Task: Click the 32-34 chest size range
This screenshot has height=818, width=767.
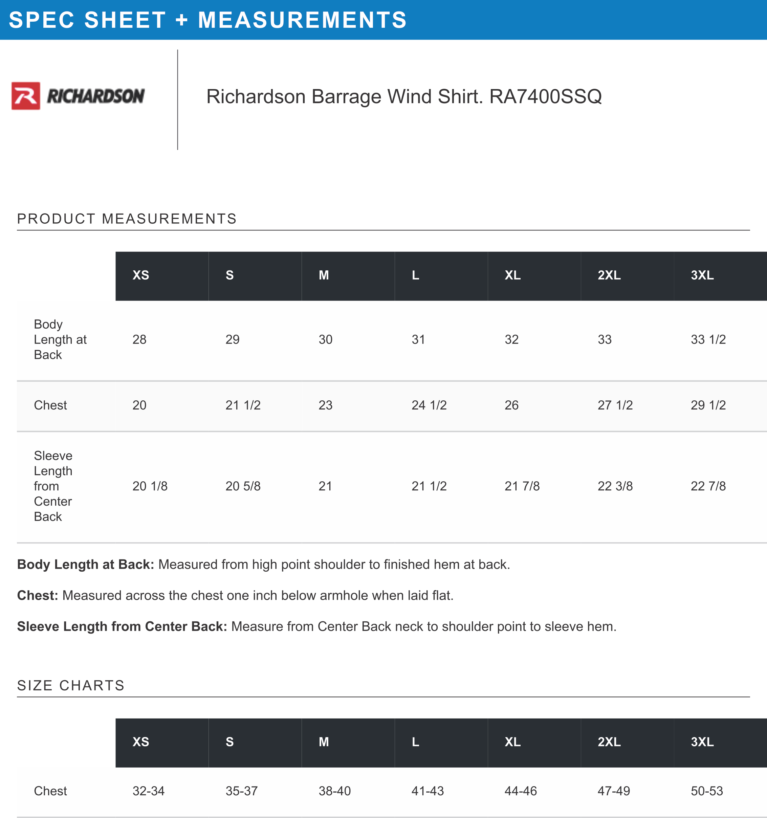Action: click(148, 791)
